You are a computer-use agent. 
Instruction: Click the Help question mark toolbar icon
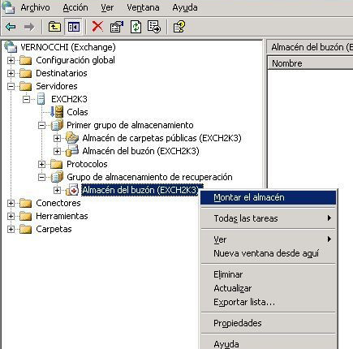coord(179,27)
